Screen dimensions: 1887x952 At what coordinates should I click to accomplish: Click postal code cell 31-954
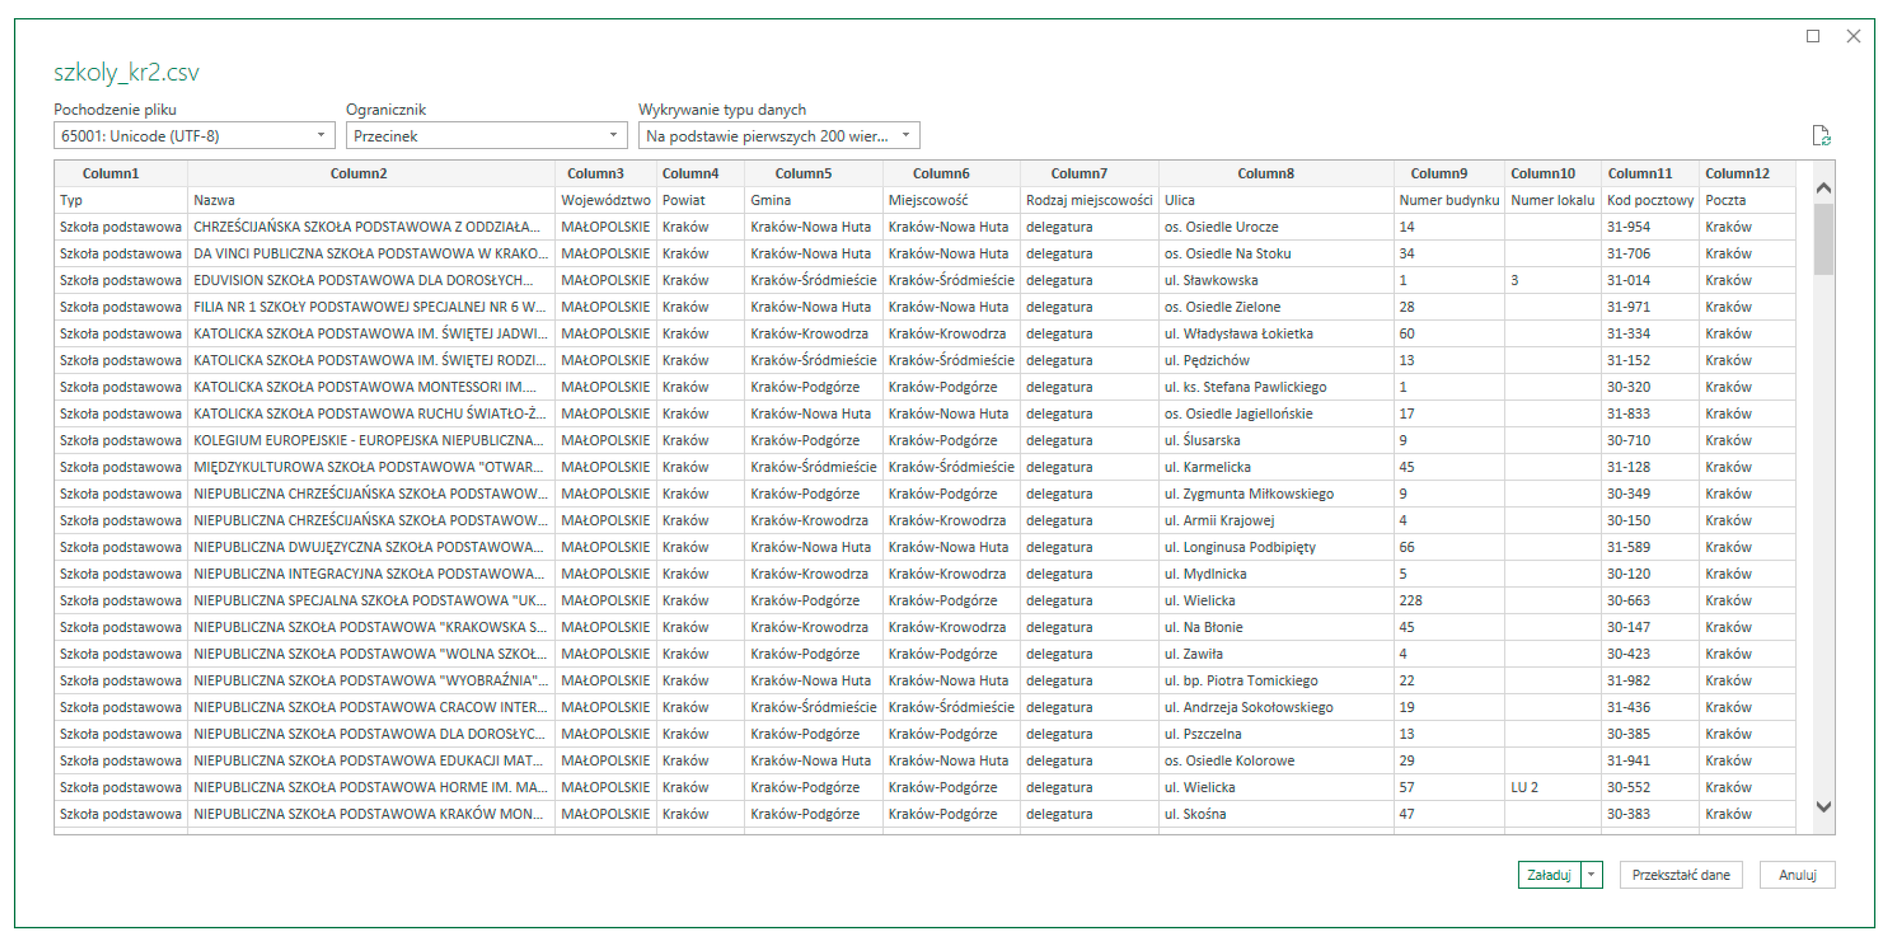point(1628,227)
